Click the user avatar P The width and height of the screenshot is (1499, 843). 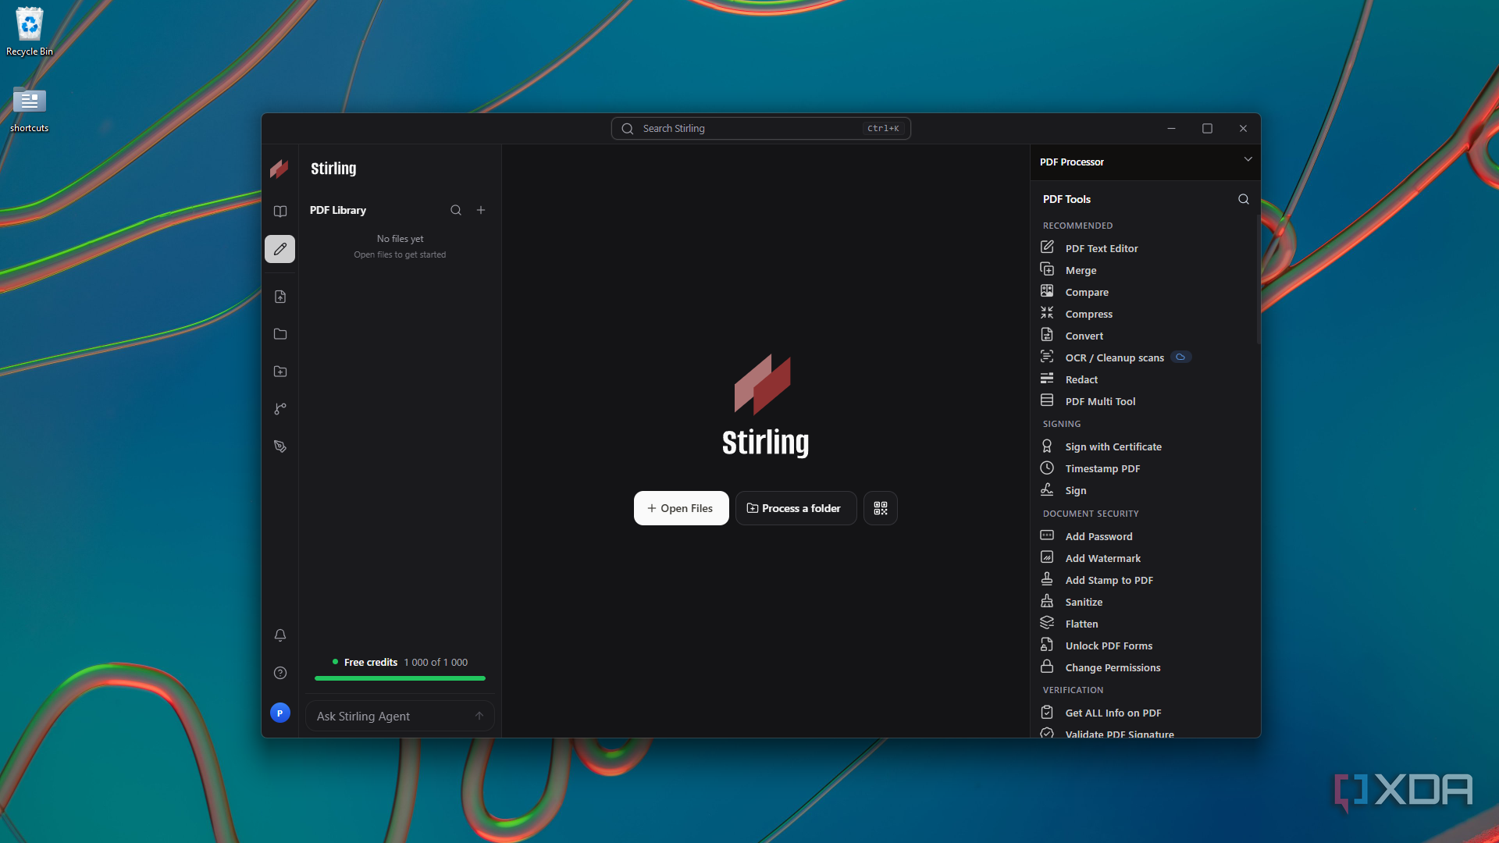tap(280, 713)
